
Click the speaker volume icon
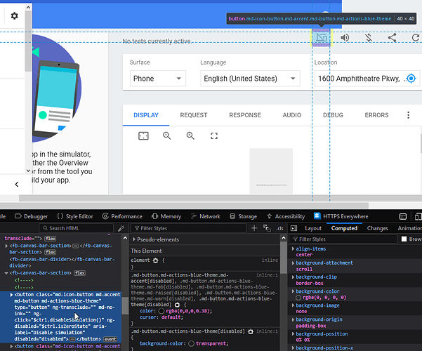(x=345, y=37)
